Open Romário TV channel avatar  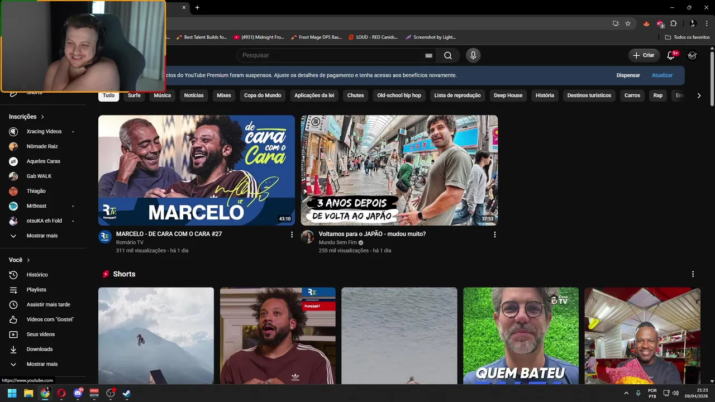[x=105, y=237]
